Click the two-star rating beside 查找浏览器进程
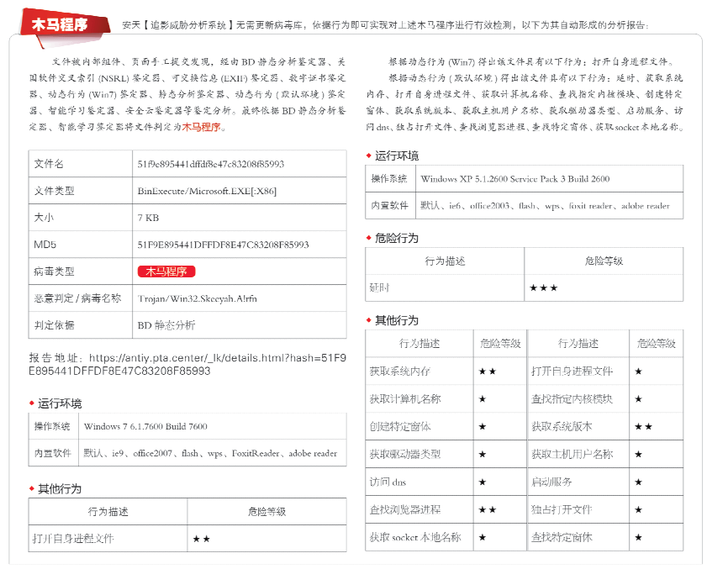 (x=488, y=510)
